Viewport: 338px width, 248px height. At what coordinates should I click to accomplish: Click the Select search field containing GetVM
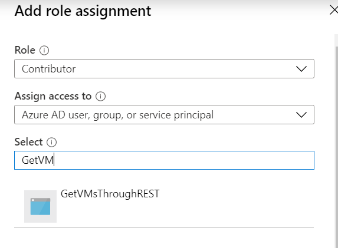tap(164, 160)
